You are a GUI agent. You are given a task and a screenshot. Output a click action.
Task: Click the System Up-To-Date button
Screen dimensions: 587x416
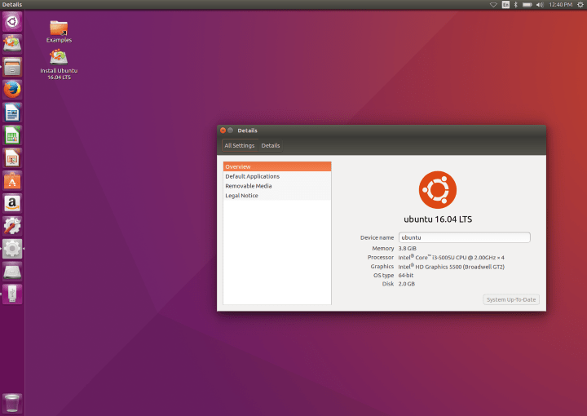(x=511, y=299)
